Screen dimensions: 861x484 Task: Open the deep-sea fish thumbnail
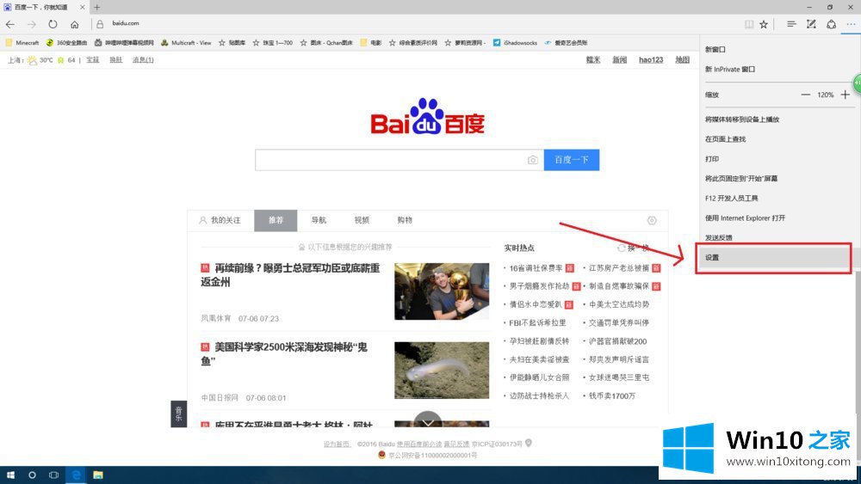[442, 371]
